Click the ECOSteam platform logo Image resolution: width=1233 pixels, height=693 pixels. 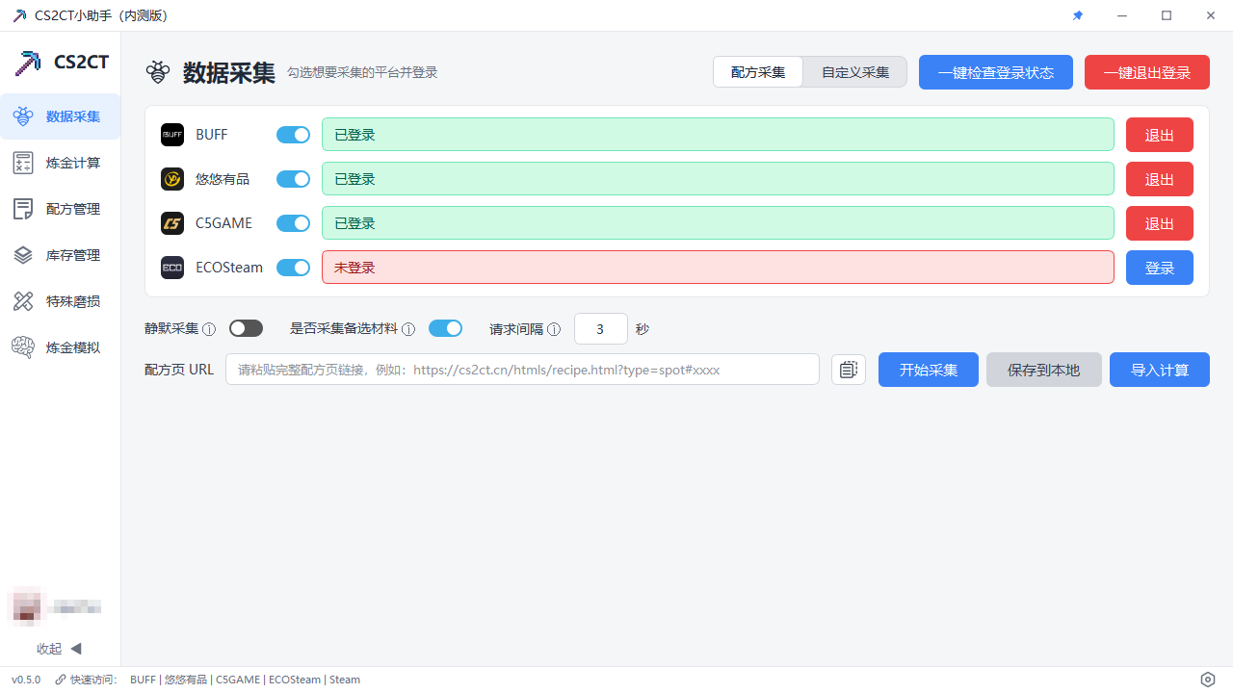tap(172, 268)
